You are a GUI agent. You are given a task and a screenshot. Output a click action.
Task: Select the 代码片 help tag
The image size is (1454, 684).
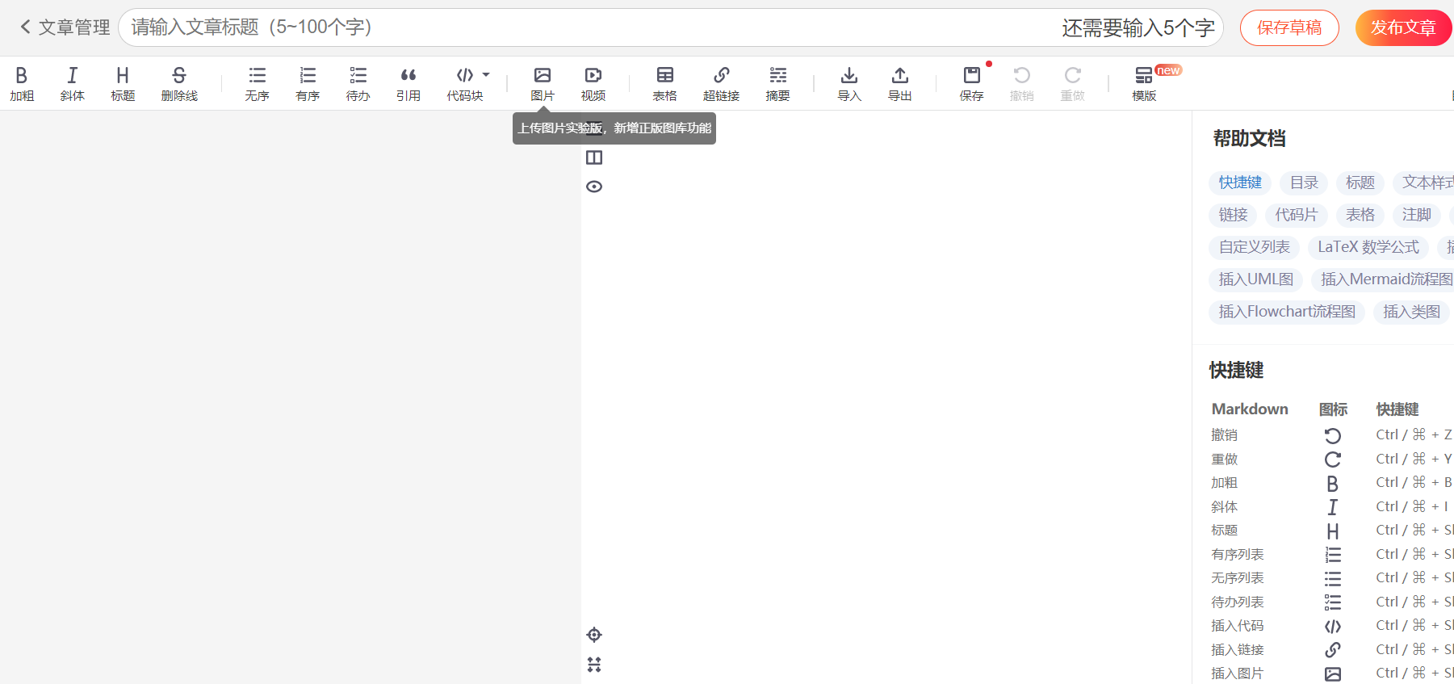pos(1297,215)
